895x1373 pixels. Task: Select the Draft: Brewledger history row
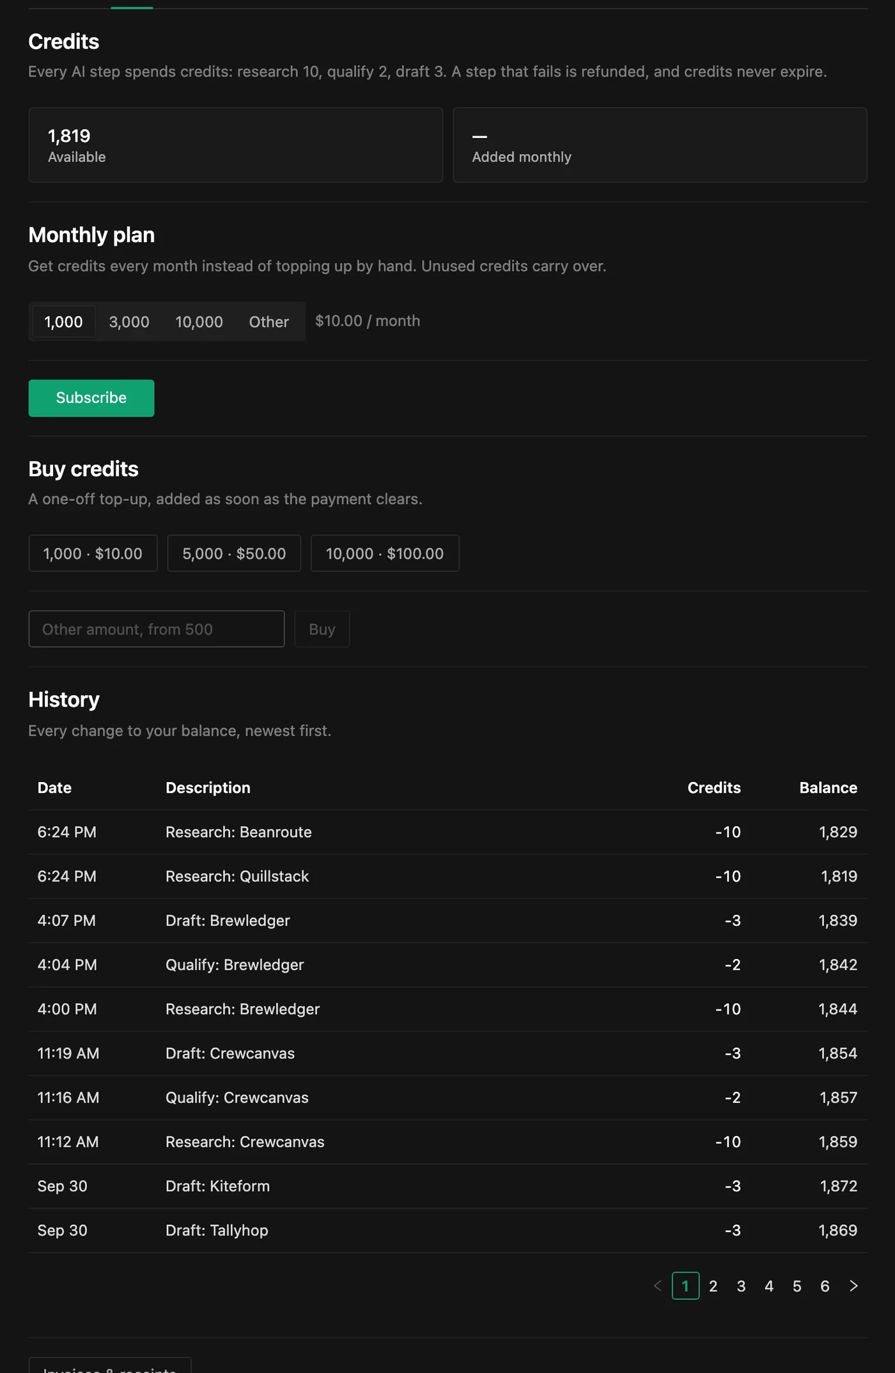coord(447,921)
